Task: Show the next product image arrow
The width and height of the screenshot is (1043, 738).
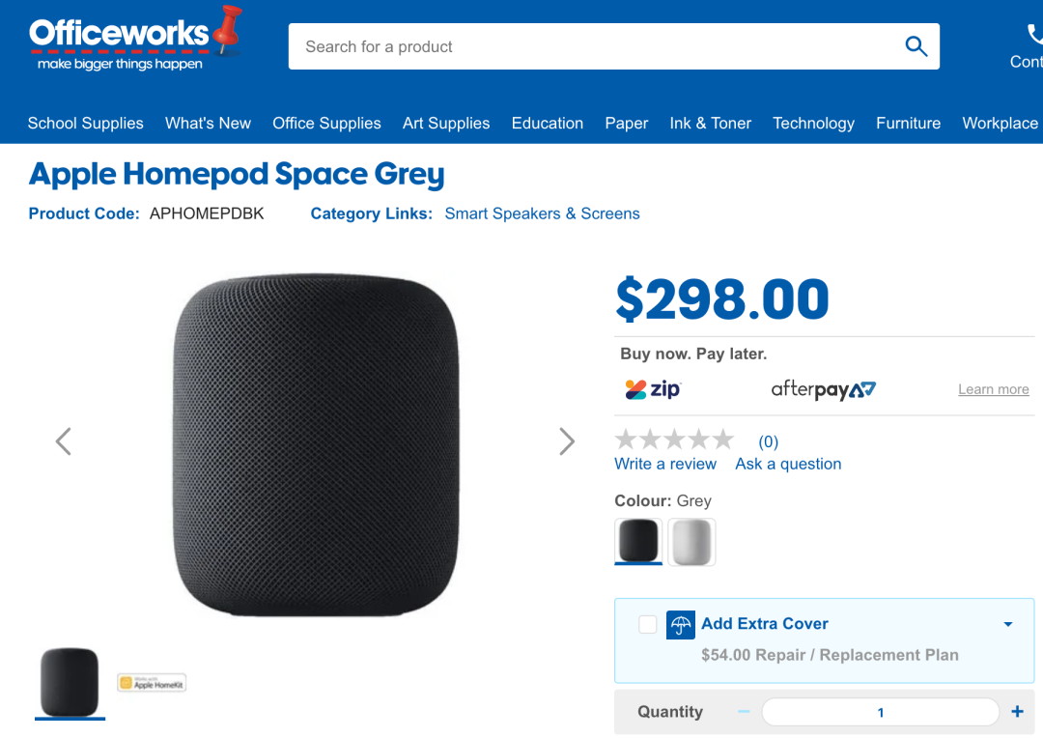Action: click(567, 441)
